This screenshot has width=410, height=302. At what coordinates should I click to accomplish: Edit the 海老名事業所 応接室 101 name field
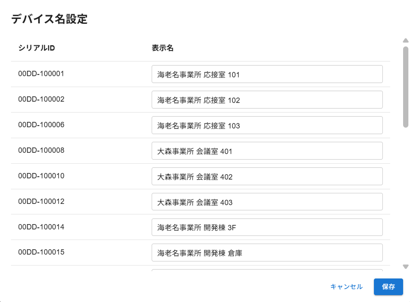click(267, 74)
